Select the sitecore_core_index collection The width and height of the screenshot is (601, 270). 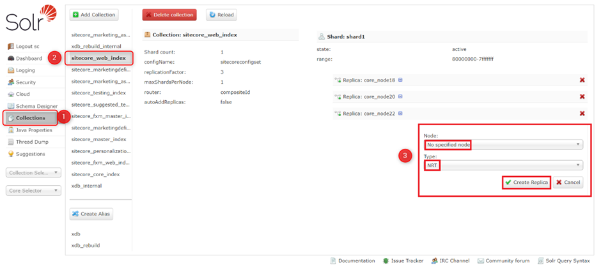95,174
